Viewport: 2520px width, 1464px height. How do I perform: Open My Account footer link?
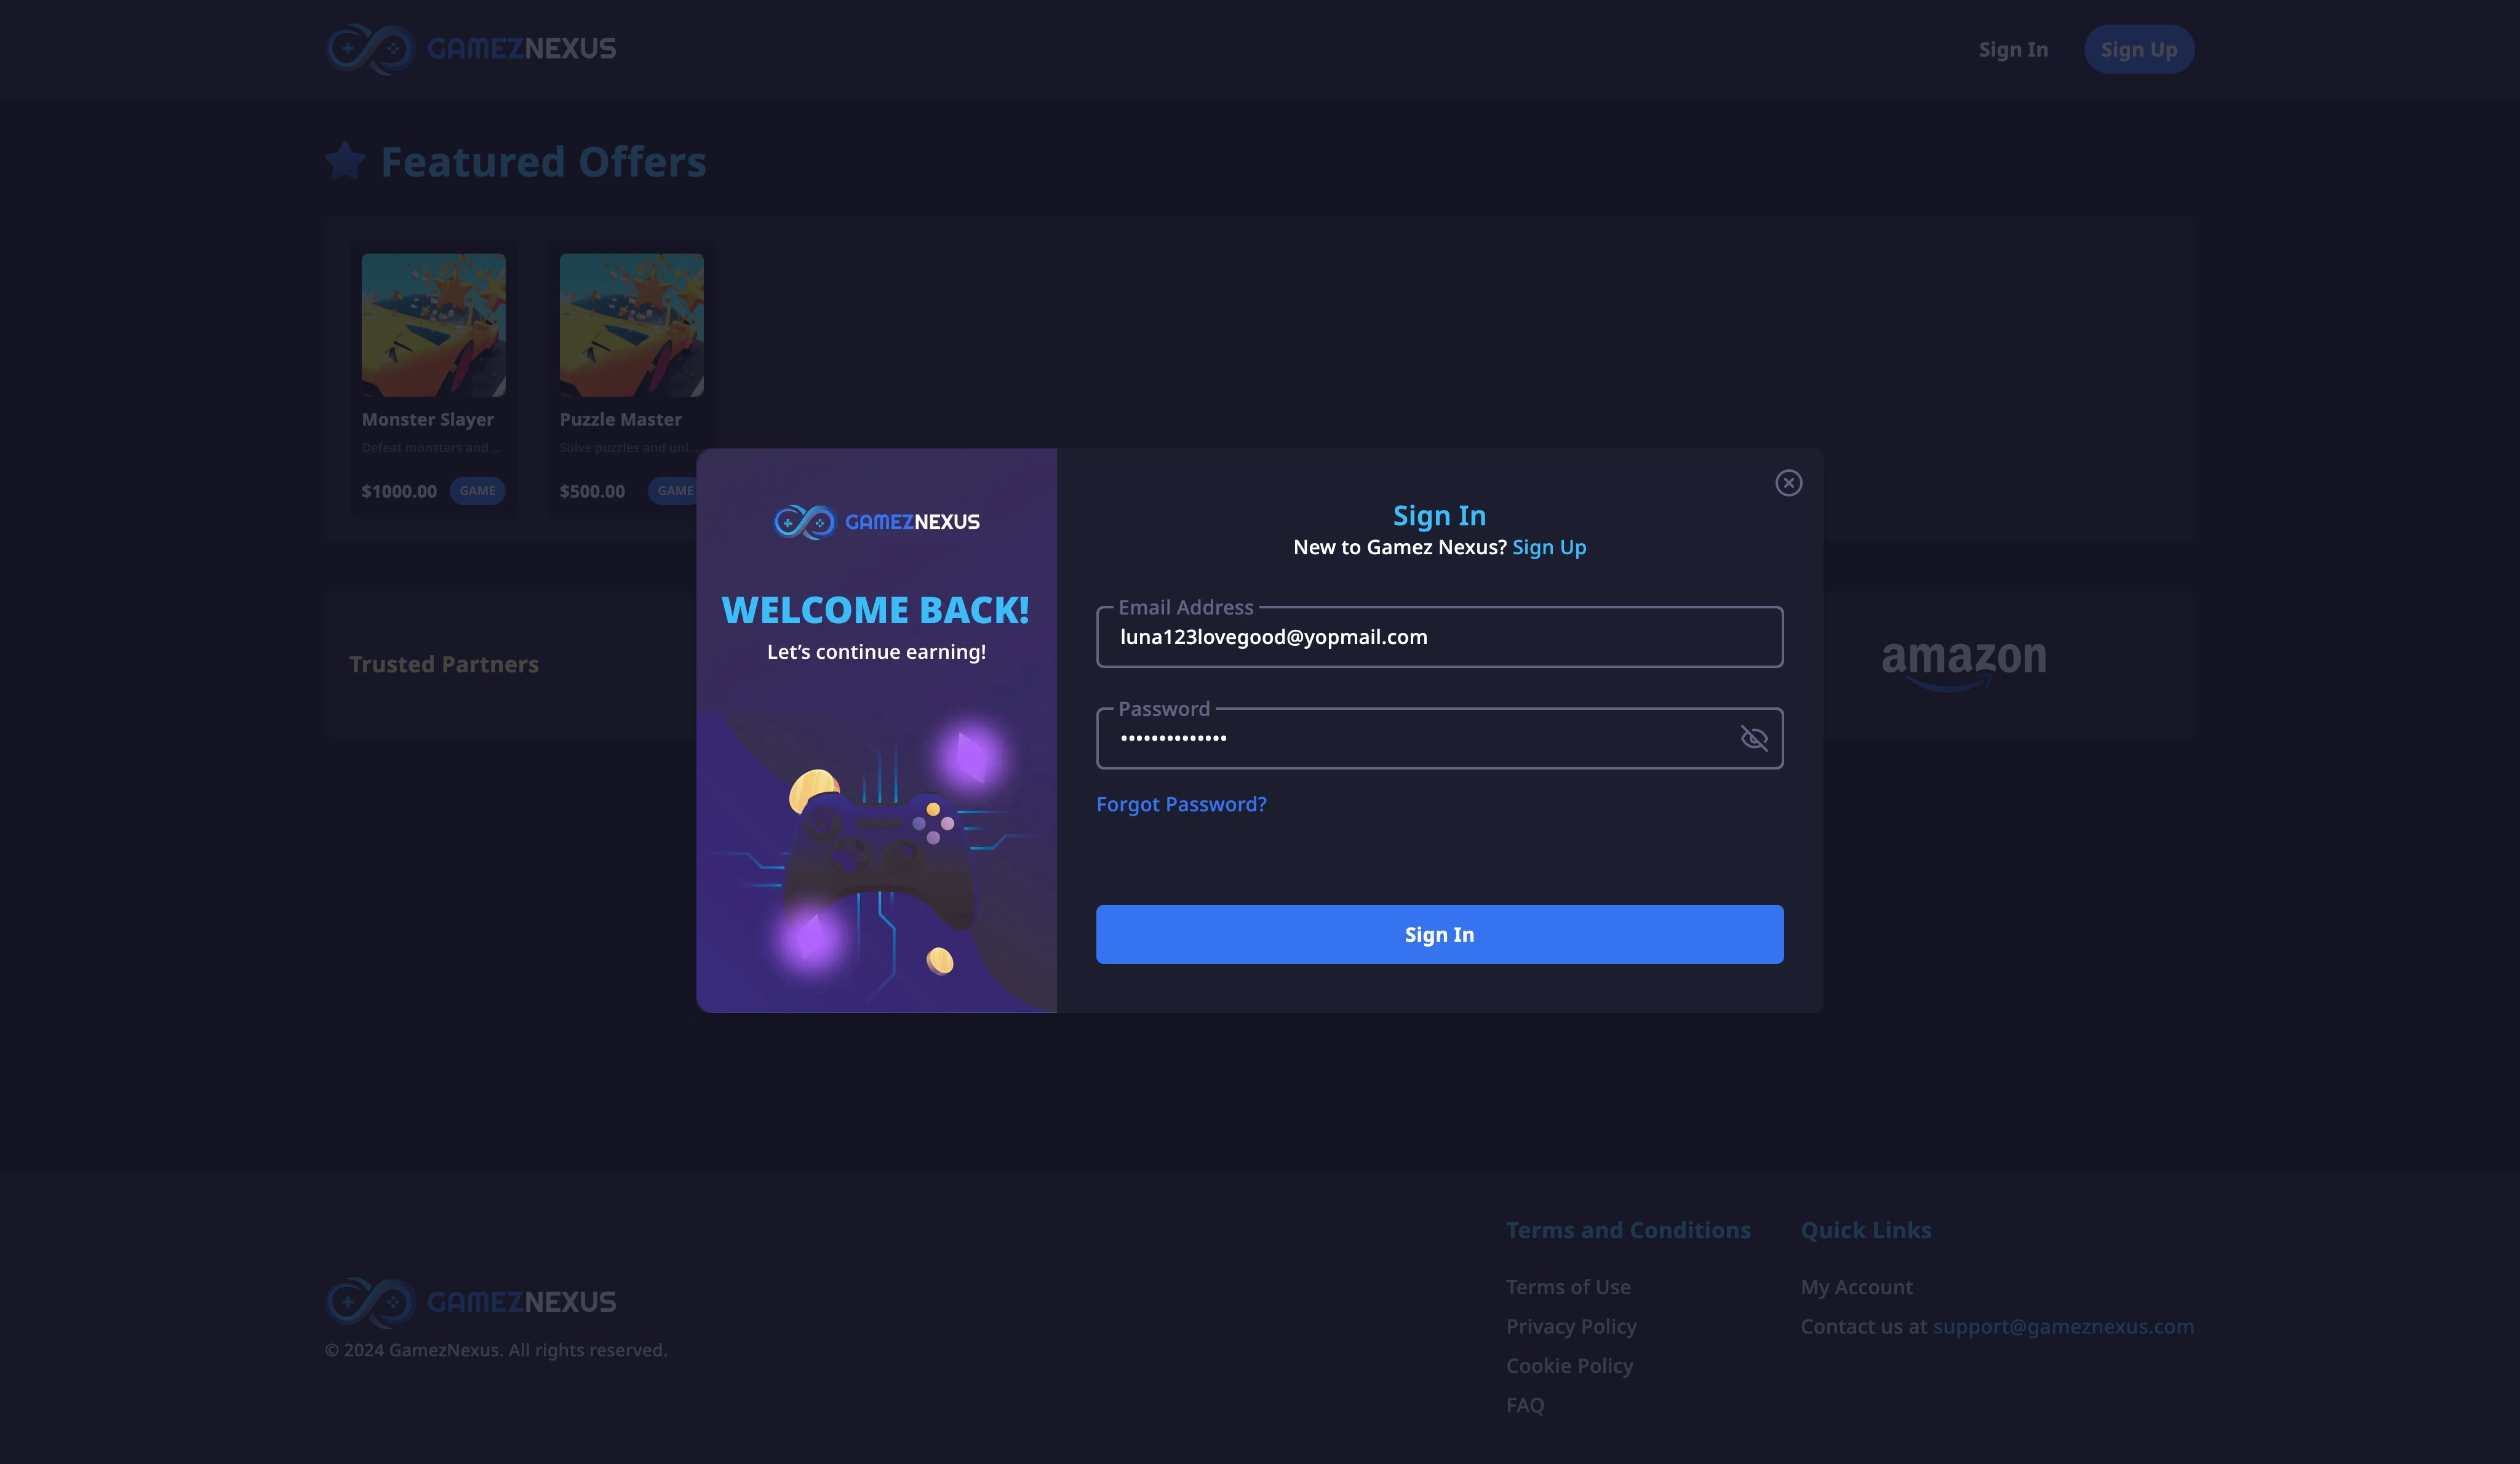(x=1856, y=1287)
